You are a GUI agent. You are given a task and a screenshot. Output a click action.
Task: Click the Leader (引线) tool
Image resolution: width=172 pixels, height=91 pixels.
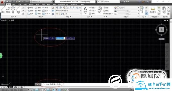point(92,11)
